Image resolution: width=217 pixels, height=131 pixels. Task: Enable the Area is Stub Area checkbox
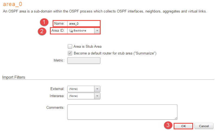click(70, 46)
